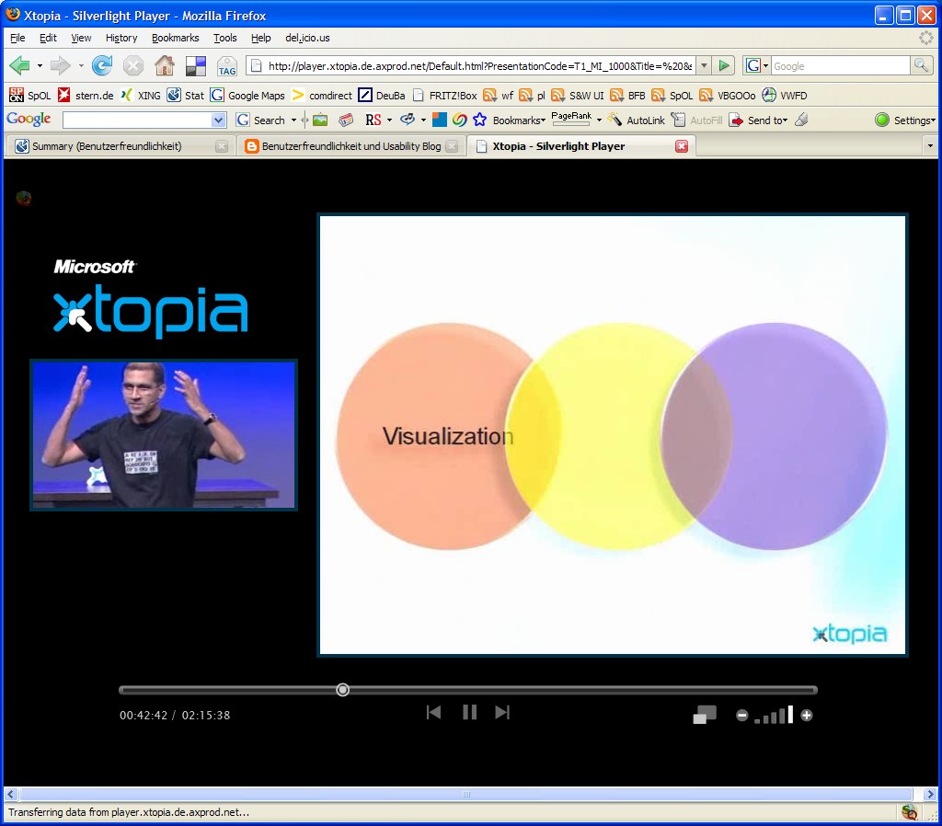The height and width of the screenshot is (826, 942).
Task: Expand the URL bar history dropdown
Action: tap(704, 65)
